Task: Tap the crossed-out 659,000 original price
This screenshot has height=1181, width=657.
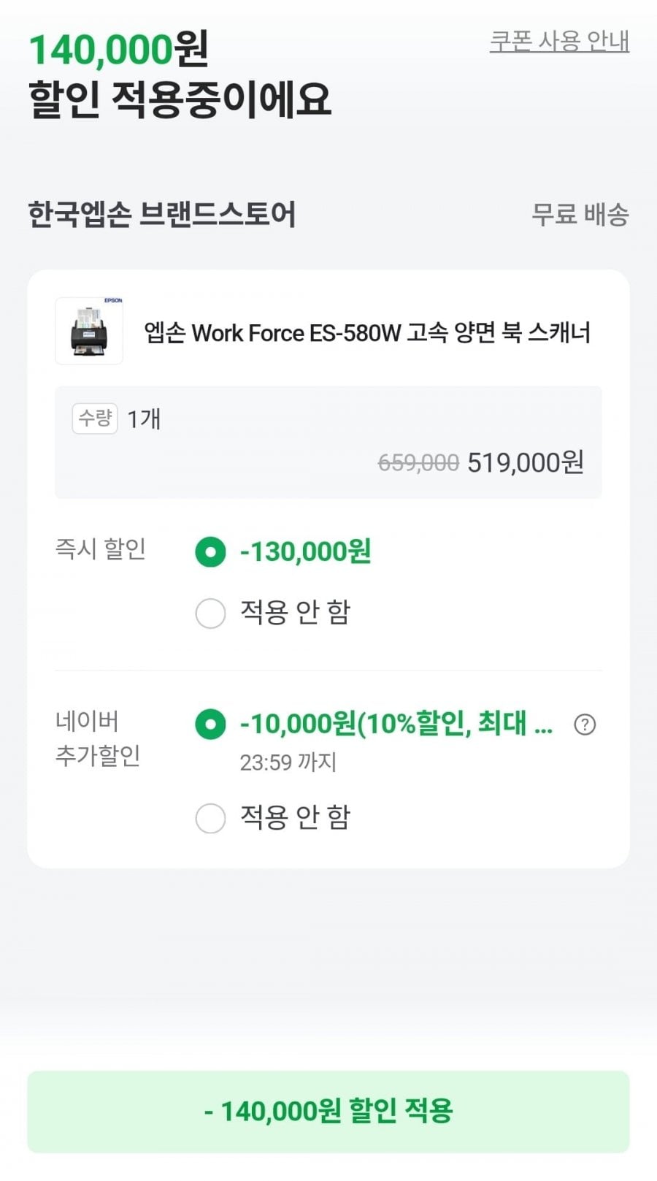Action: point(418,462)
